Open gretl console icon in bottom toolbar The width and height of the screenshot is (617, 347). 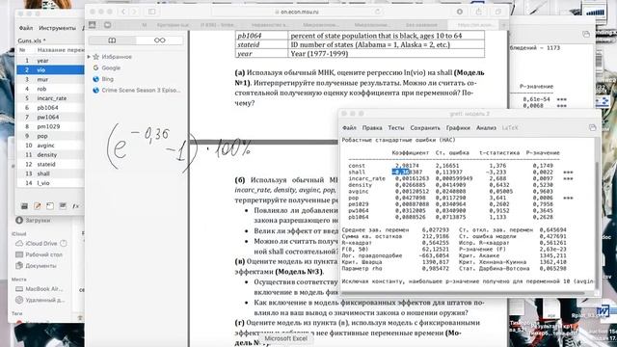[50, 205]
